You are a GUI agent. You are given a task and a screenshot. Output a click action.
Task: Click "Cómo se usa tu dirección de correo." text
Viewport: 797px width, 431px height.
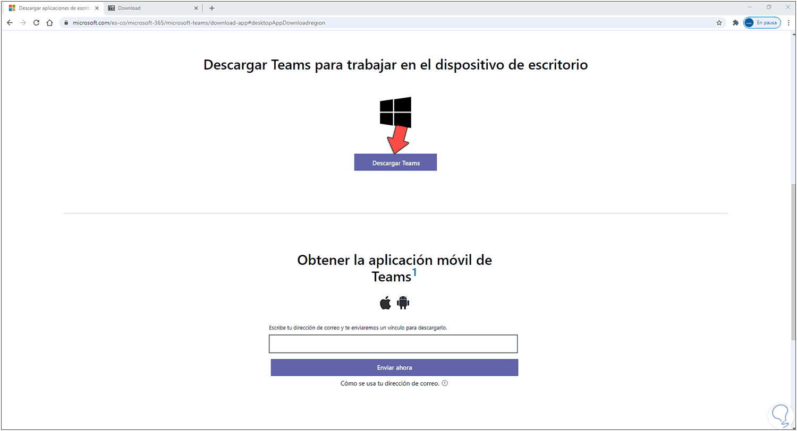(390, 383)
